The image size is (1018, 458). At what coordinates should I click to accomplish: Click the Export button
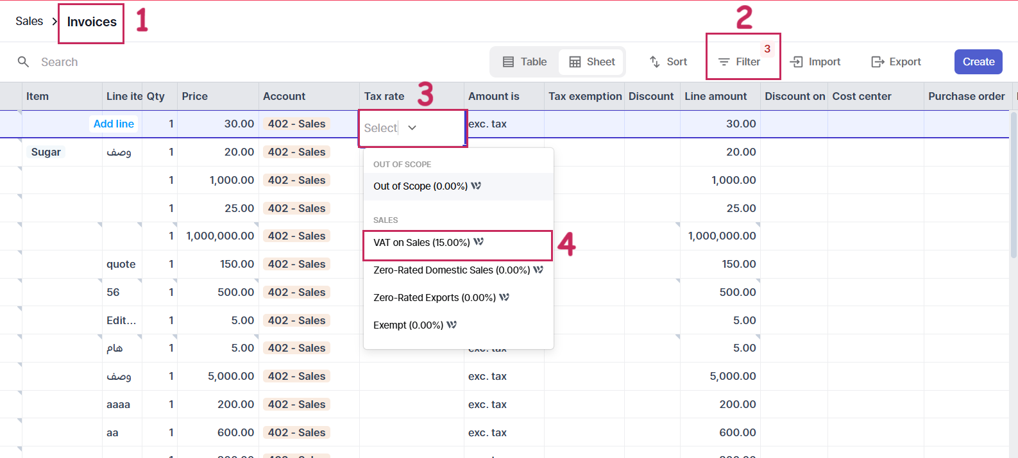click(896, 61)
